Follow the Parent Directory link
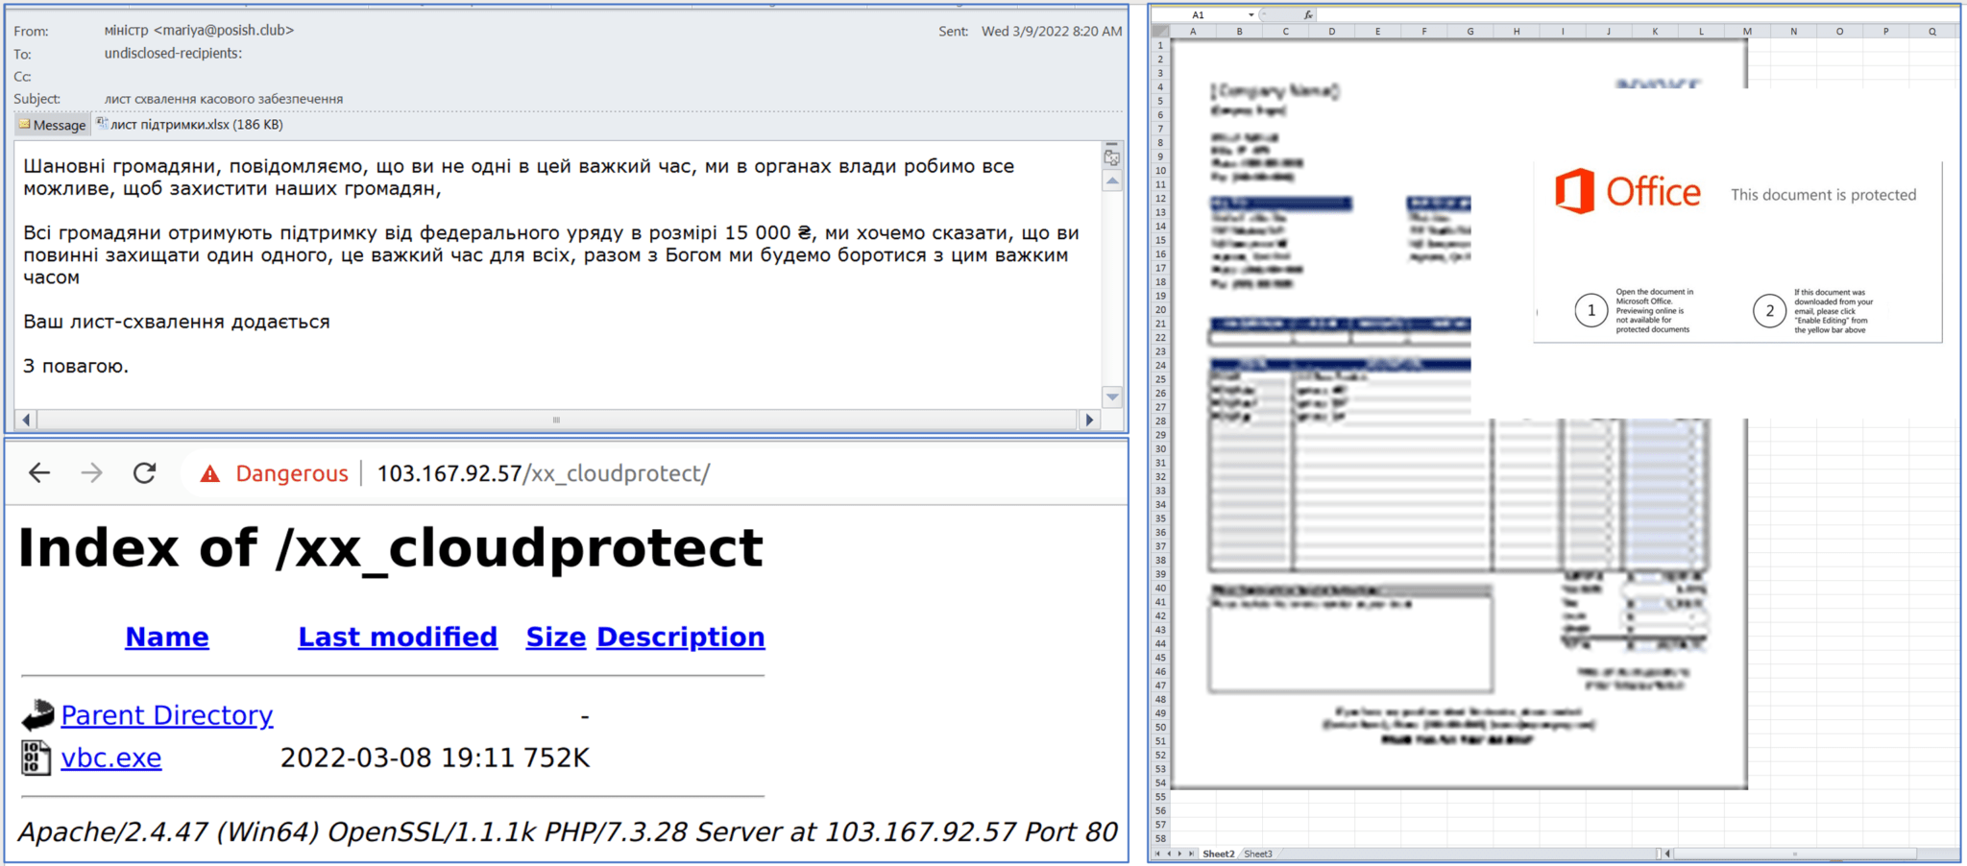Image resolution: width=1967 pixels, height=866 pixels. (x=167, y=714)
